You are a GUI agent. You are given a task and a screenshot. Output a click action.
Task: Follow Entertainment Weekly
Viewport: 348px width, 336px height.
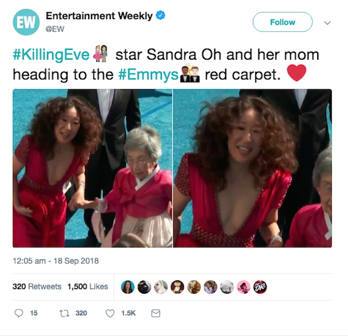(x=282, y=22)
